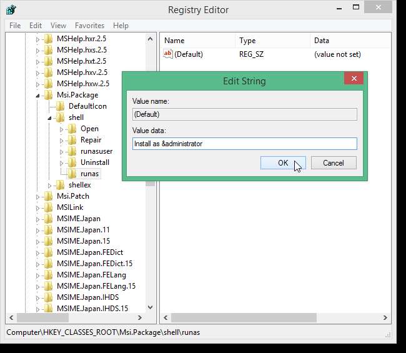This screenshot has width=406, height=353.
Task: Click the MSIME.Japan folder icon
Action: [48, 219]
